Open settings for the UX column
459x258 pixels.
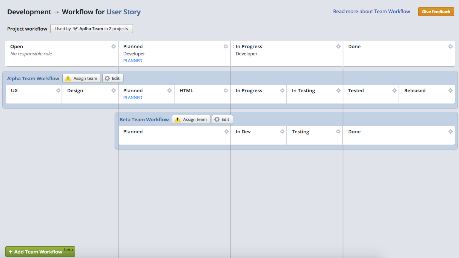(58, 90)
